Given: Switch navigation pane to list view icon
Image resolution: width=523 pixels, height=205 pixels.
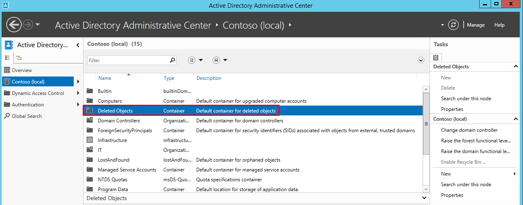Looking at the screenshot, I should [x=7, y=58].
